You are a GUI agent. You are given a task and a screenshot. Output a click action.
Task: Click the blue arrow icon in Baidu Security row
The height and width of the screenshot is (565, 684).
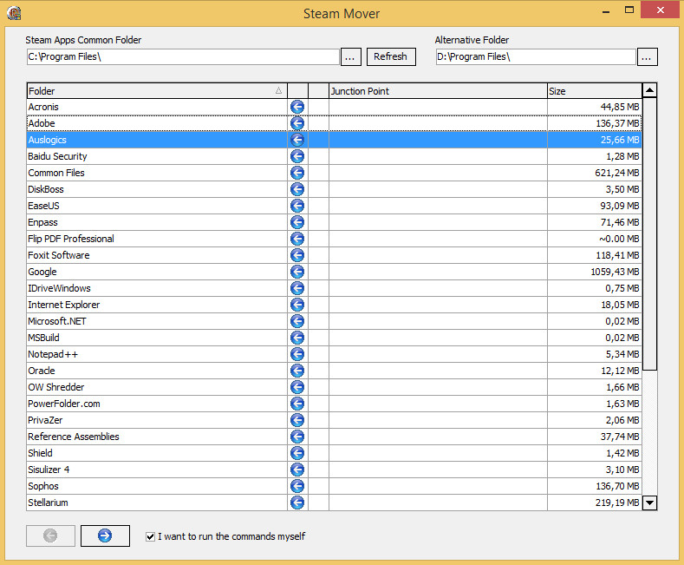(x=297, y=156)
